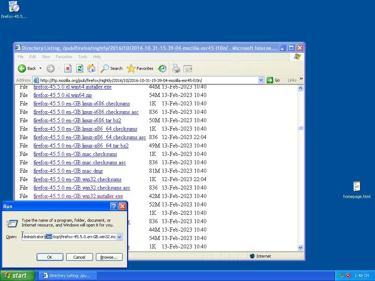Screen dimensions: 375x281
Task: Click the Forward arrow icon in toolbar
Action: tap(51, 68)
